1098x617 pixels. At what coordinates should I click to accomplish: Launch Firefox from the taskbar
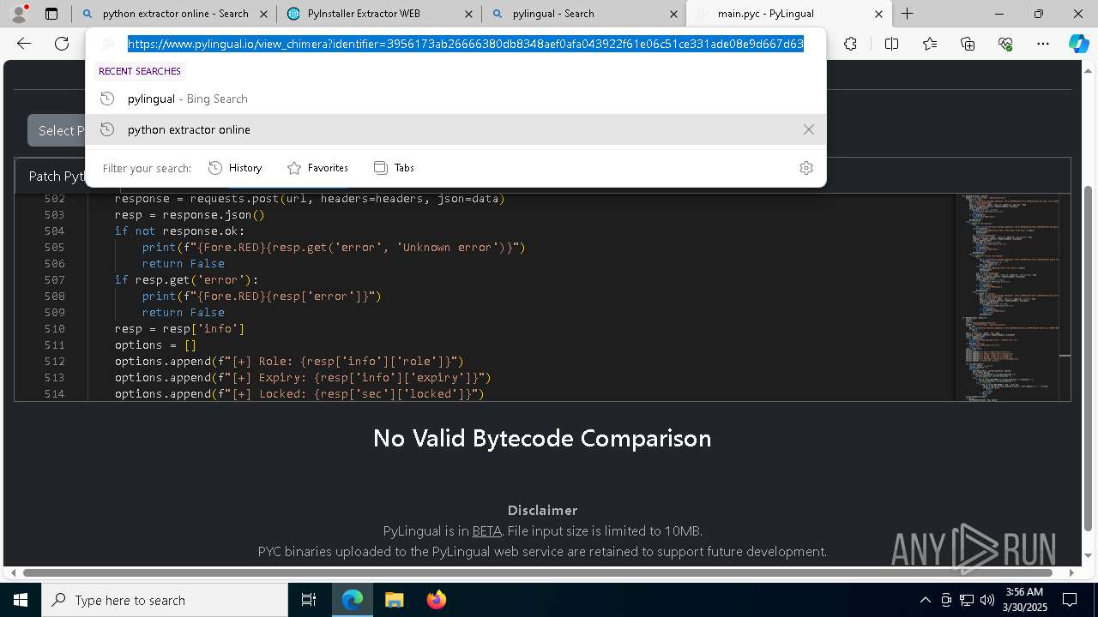pos(436,600)
